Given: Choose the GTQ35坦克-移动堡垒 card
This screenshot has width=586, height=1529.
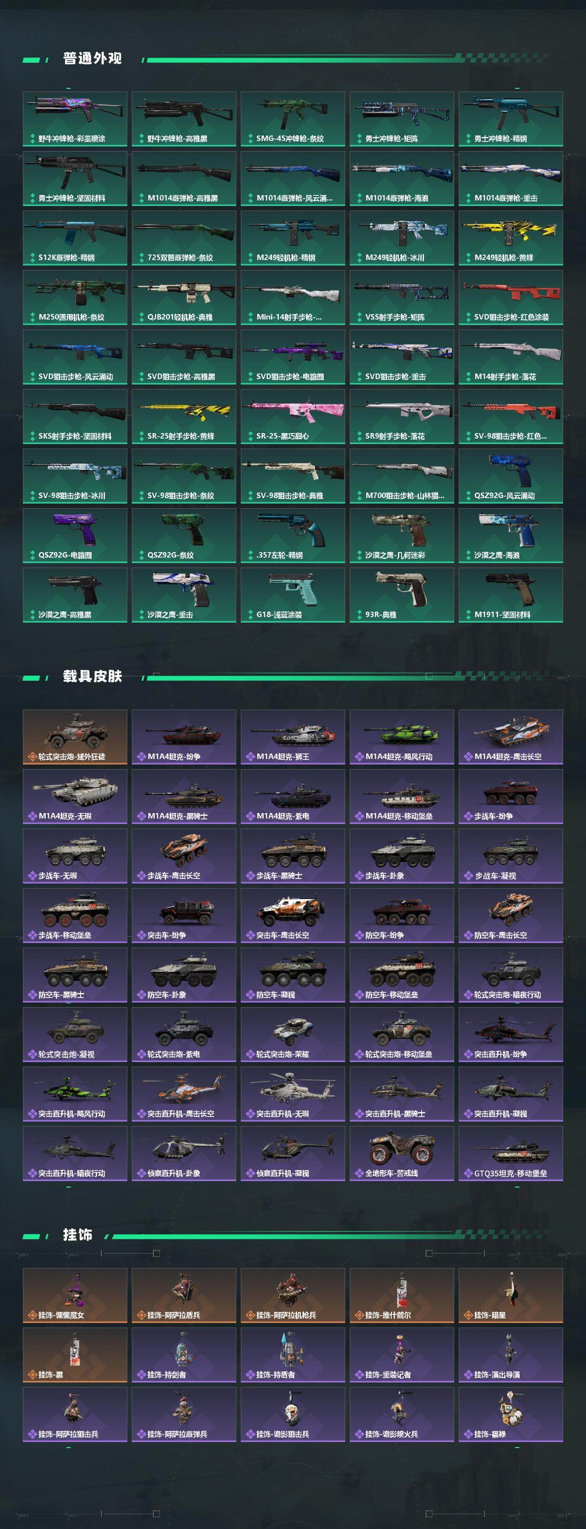Looking at the screenshot, I should click(510, 1153).
